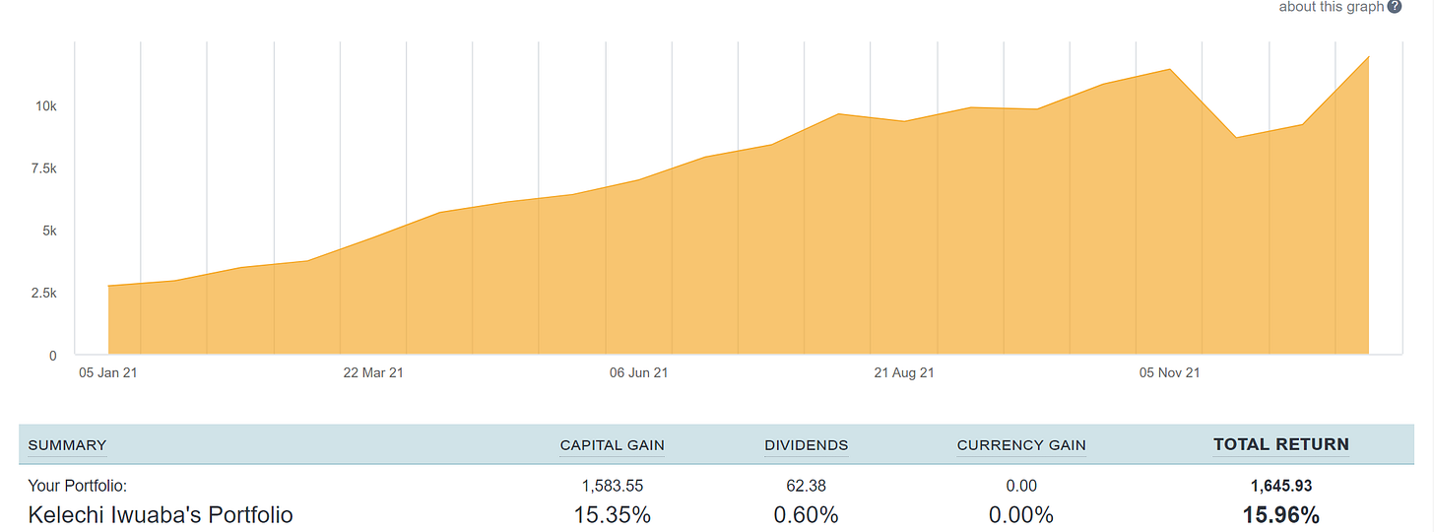
Task: Click the 05 Jan 21 axis date
Action: click(x=108, y=373)
